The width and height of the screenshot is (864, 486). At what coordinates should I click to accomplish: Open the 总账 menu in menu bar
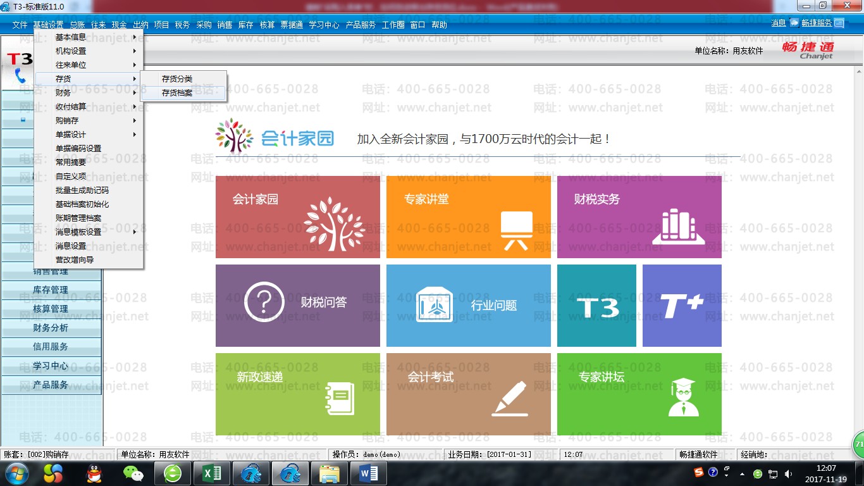coord(77,25)
